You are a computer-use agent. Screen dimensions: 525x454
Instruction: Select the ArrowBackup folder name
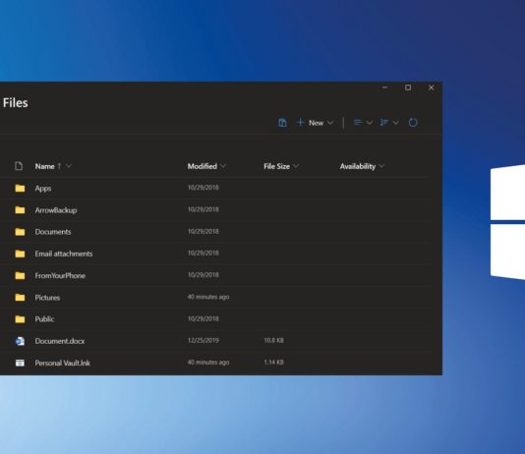56,210
